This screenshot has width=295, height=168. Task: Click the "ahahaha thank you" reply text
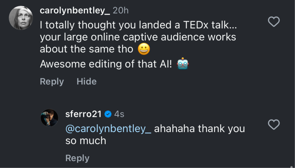[x=199, y=129]
